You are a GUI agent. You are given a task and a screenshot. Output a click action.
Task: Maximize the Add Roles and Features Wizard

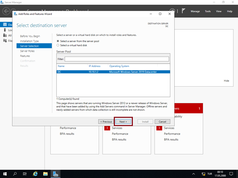coord(160,14)
